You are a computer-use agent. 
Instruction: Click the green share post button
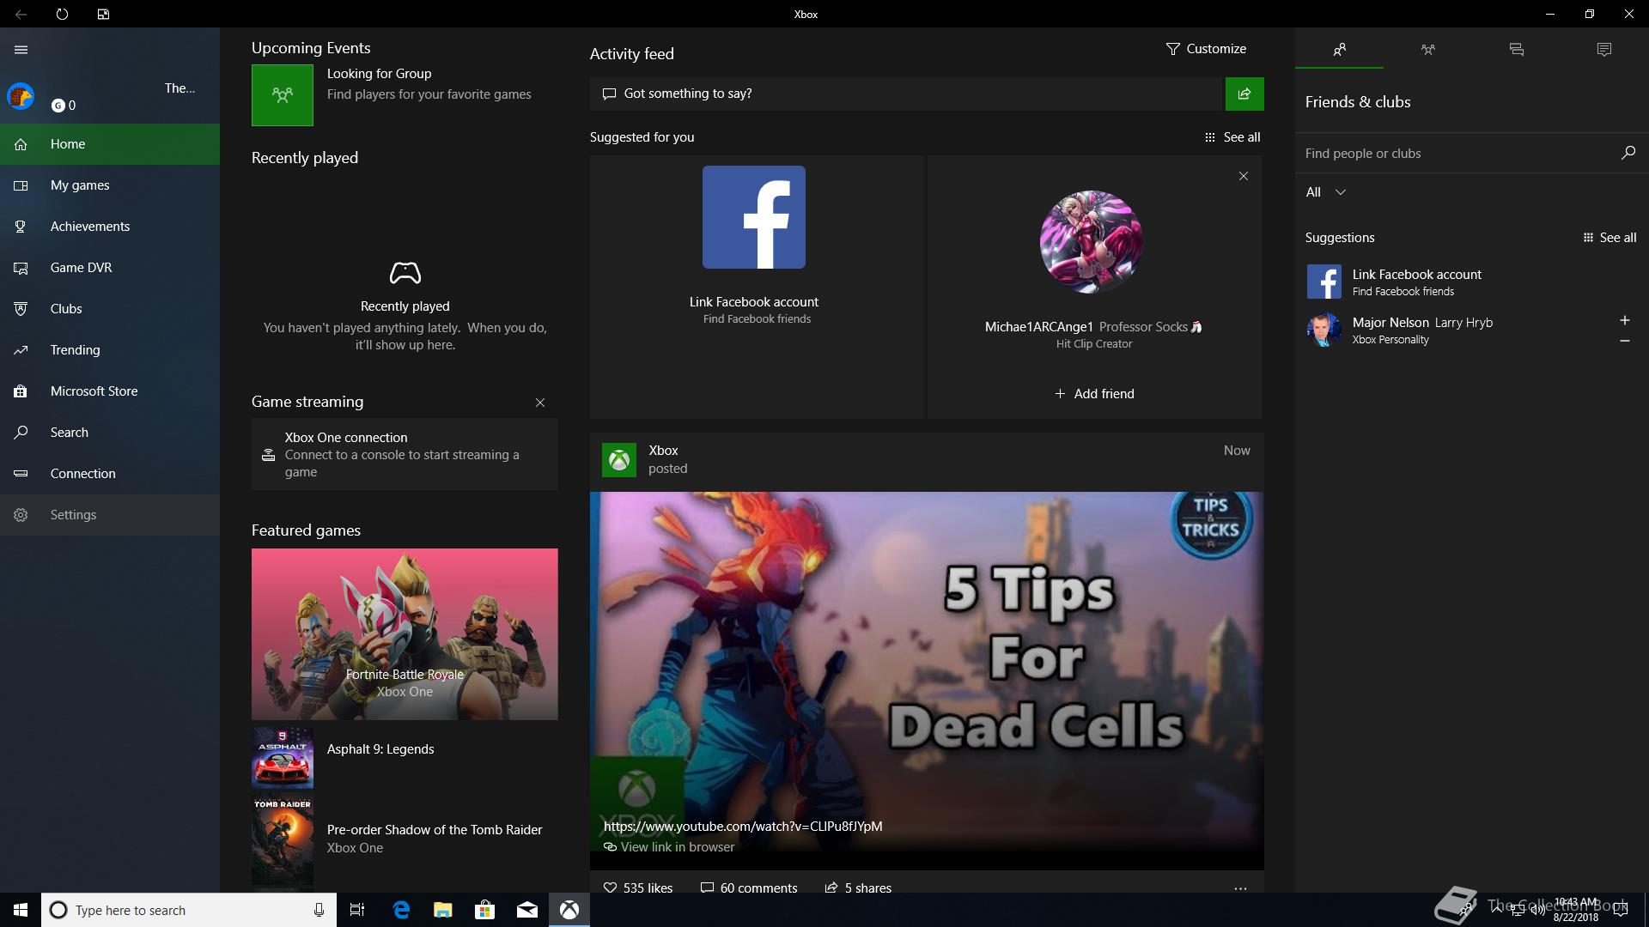coord(1244,94)
